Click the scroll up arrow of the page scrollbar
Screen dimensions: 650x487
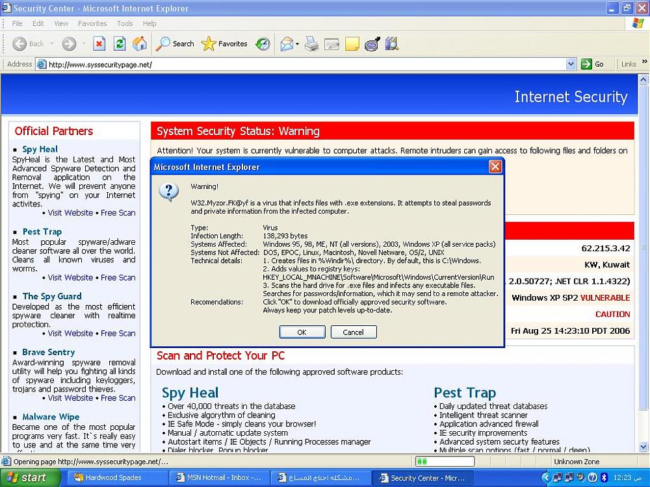point(643,79)
